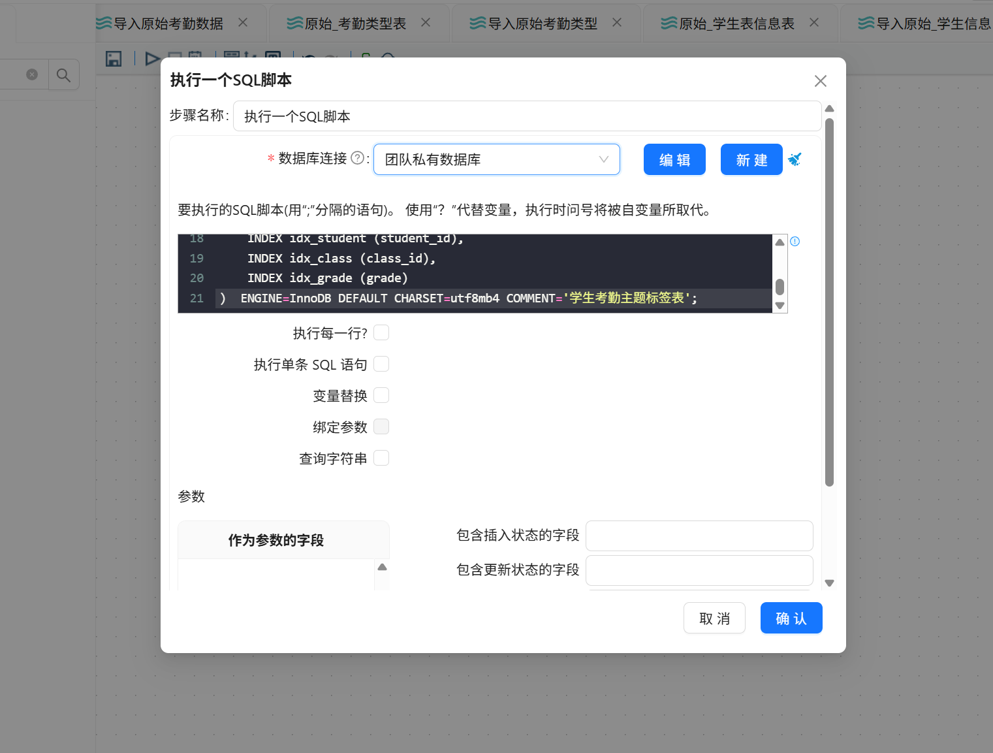993x753 pixels.
Task: Click dialog scrollbar down arrow
Action: 830,583
